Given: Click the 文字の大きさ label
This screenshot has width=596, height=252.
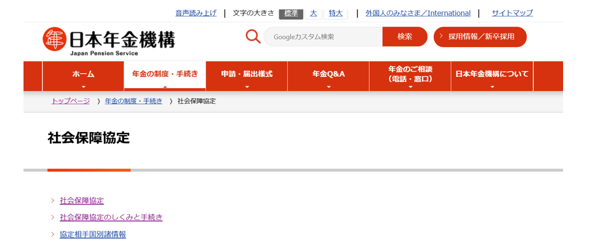Looking at the screenshot, I should pos(253,14).
